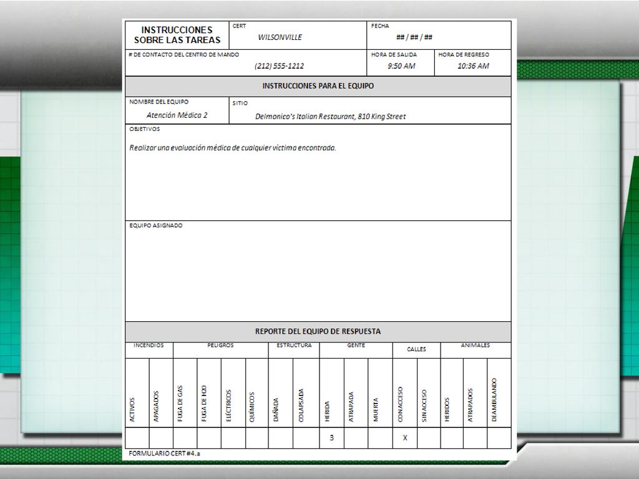
Task: Click the DEAMBULANDO column label
Action: [x=494, y=400]
